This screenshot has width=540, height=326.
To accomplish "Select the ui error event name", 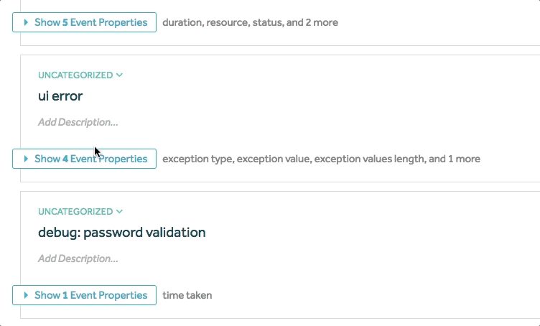I will point(60,96).
